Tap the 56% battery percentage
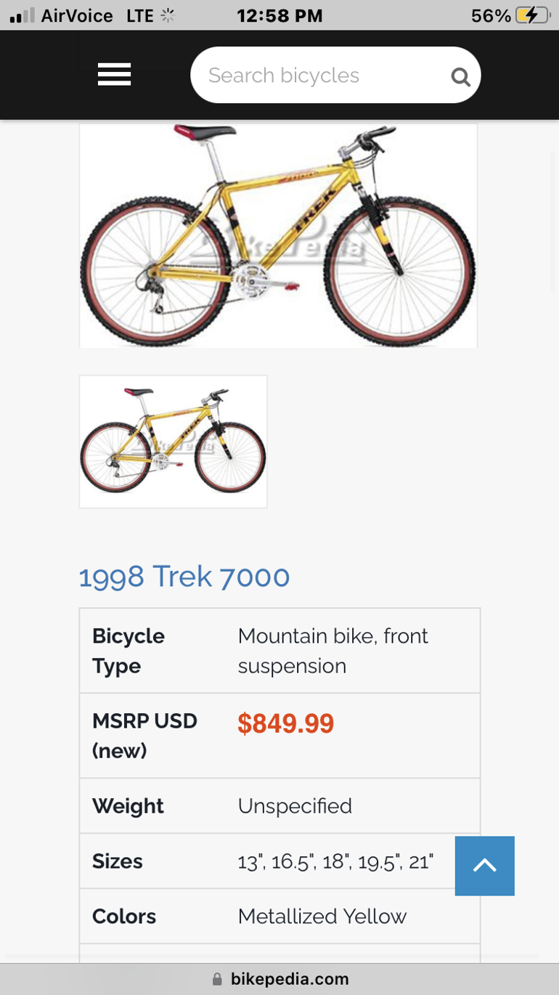 (491, 15)
